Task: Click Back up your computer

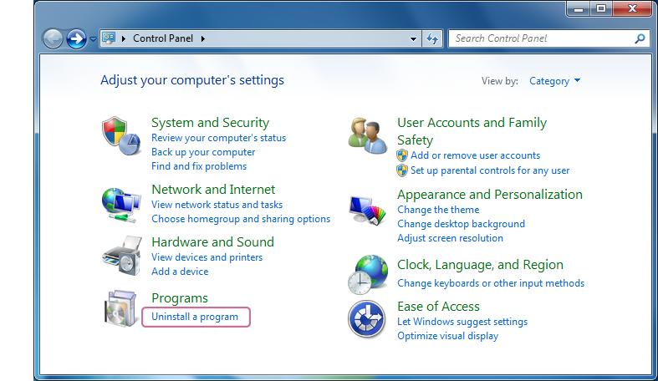Action: pyautogui.click(x=203, y=152)
